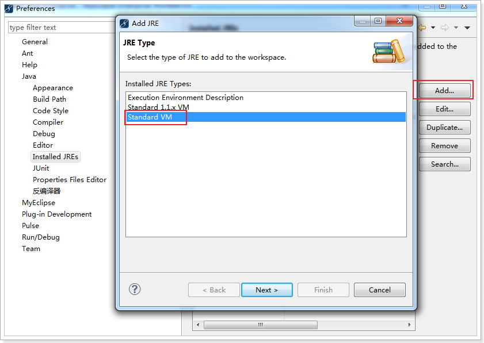This screenshot has width=484, height=343.
Task: Click the back navigation arrow icon
Action: (x=422, y=28)
